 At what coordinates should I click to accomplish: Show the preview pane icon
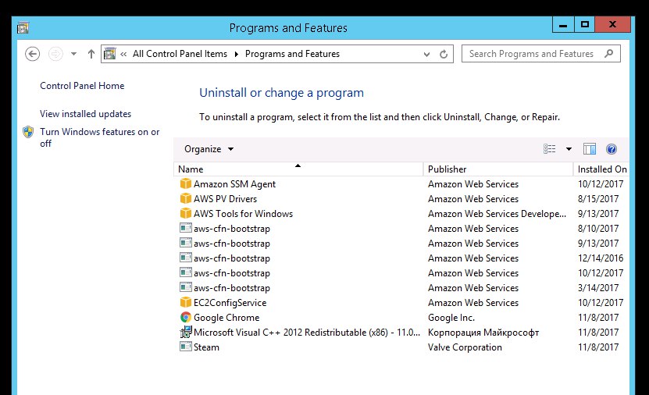[x=589, y=149]
